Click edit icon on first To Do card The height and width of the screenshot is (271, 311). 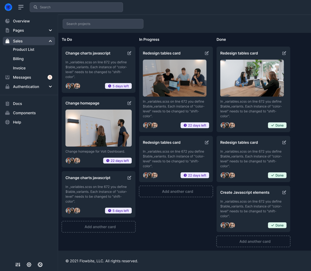point(129,53)
